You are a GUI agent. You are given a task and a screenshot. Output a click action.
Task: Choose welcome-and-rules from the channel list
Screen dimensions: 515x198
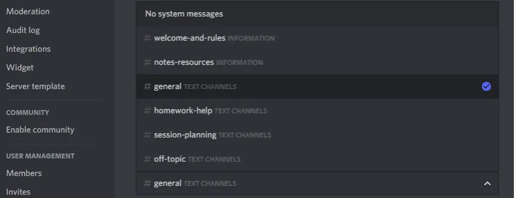coord(317,38)
